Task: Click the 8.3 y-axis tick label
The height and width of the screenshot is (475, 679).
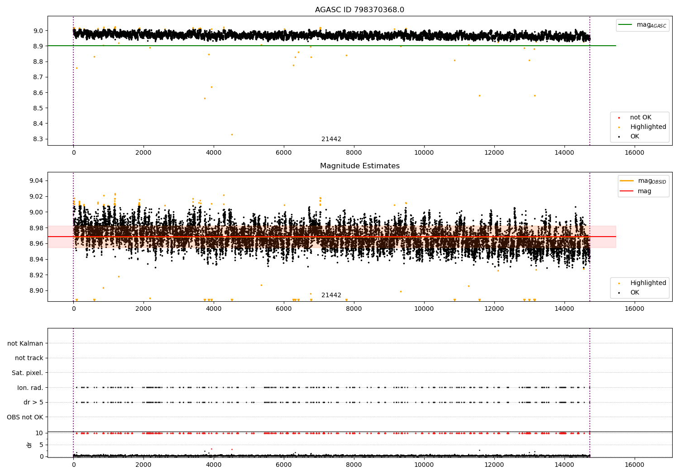Action: 38,139
